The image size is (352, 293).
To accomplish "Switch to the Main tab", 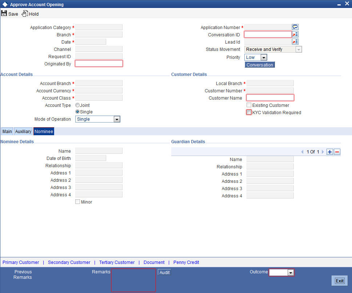I will (7, 132).
